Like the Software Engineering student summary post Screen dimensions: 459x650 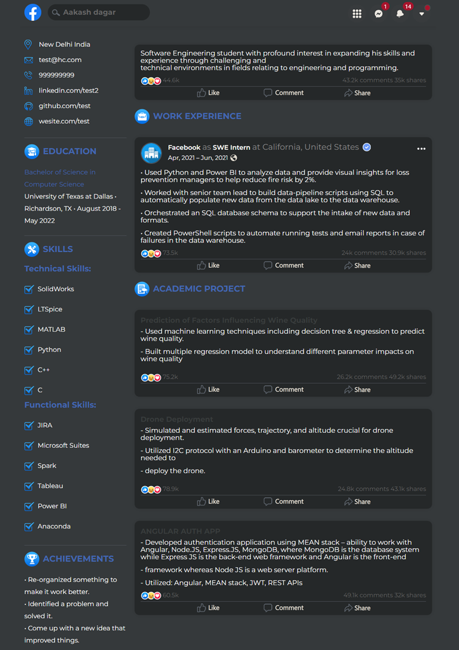208,93
